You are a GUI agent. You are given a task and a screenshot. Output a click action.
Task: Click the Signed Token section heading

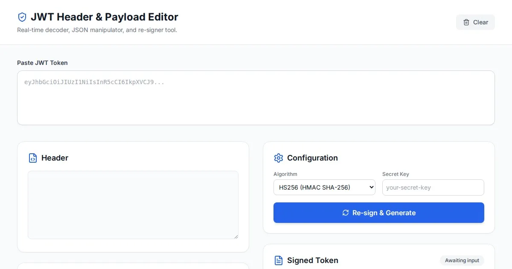tap(312, 260)
